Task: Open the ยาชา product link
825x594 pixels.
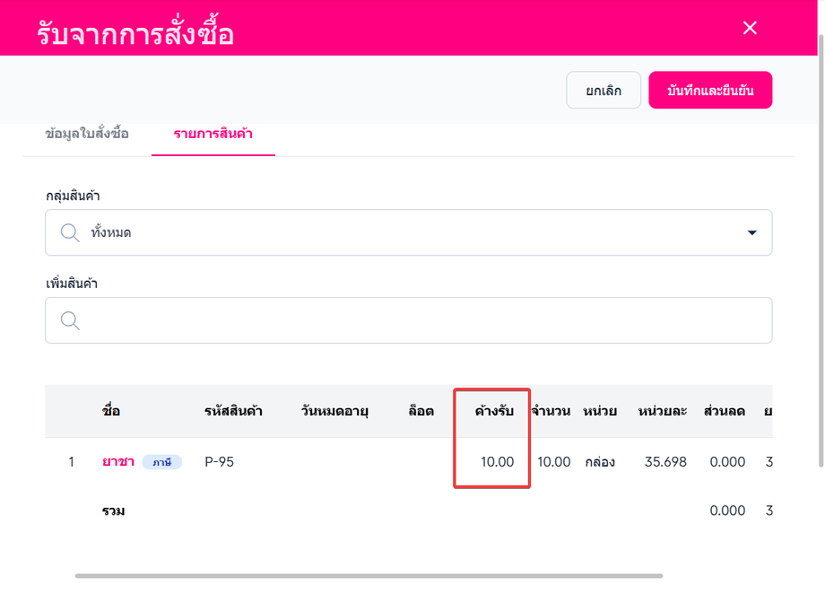Action: [x=117, y=462]
